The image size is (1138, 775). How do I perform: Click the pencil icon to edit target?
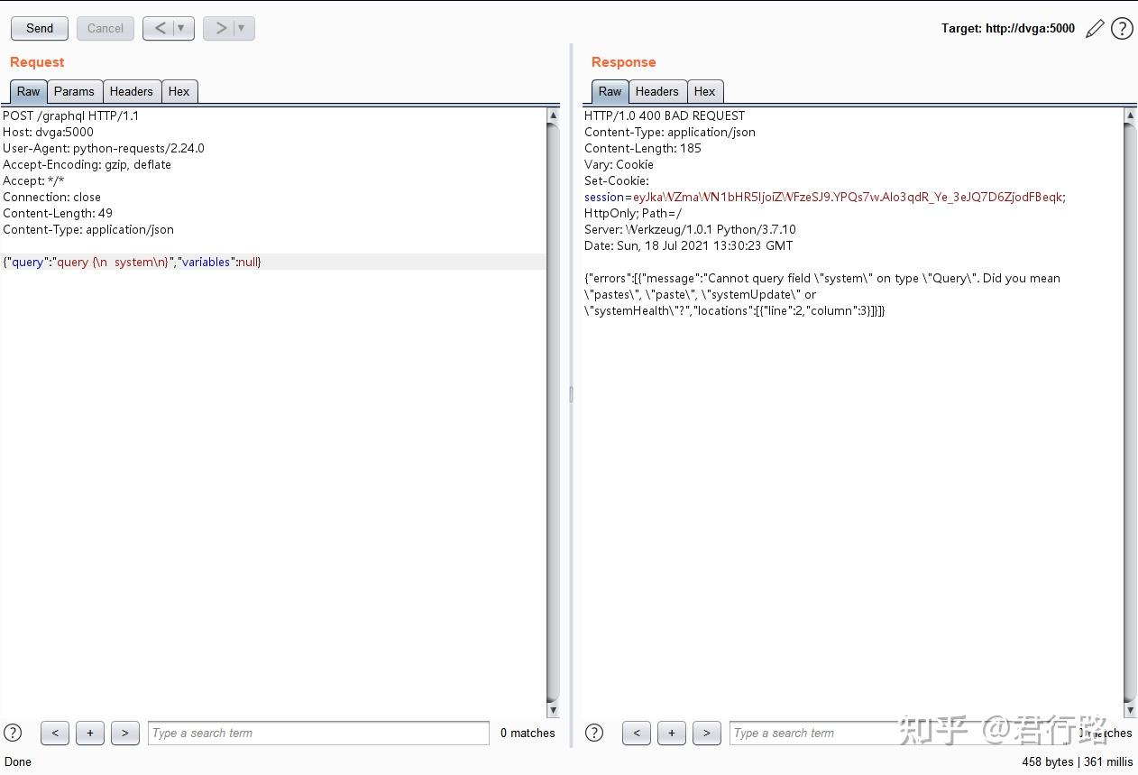[x=1095, y=29]
